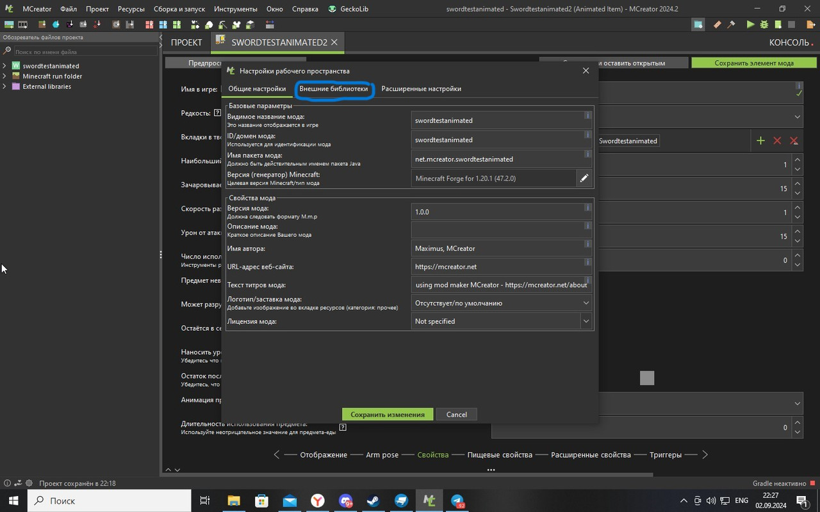Click the Описание мода empty input field
The width and height of the screenshot is (820, 512).
(x=502, y=230)
